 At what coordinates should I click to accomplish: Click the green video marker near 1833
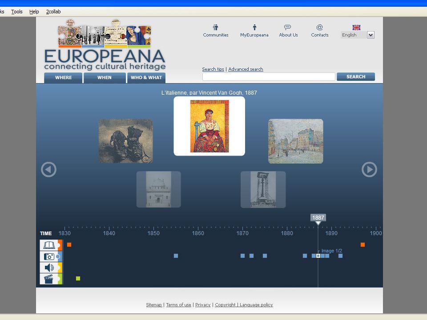coord(78,278)
